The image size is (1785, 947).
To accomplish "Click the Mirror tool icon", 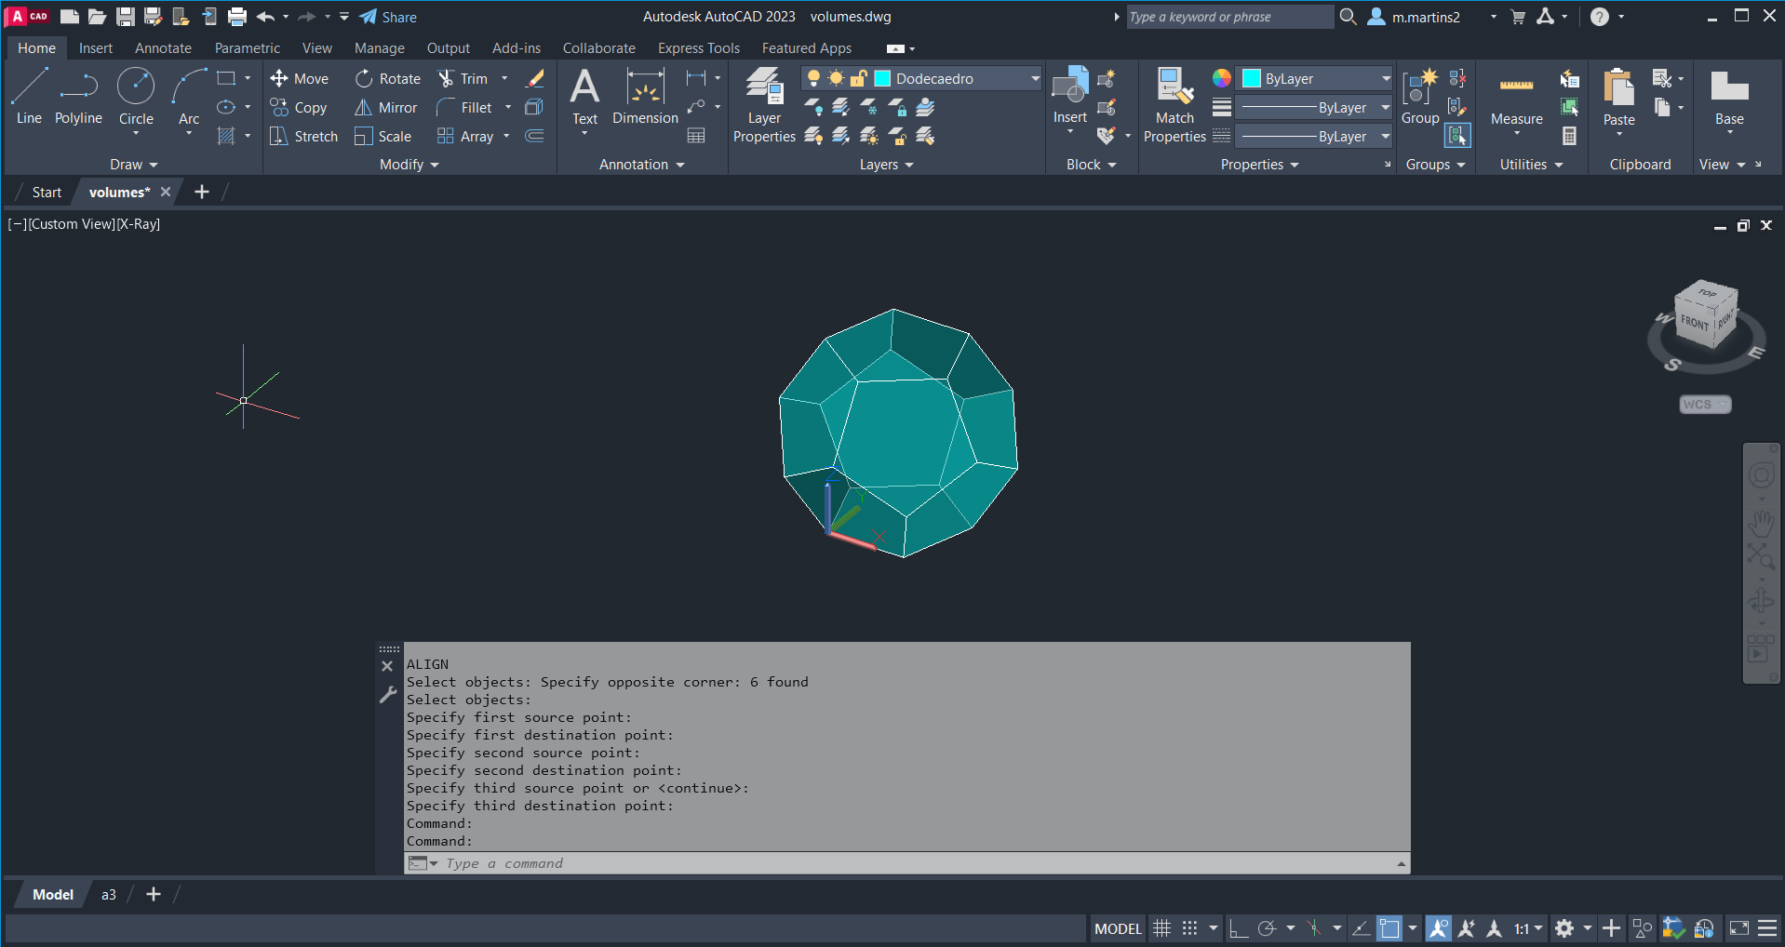I will (364, 108).
